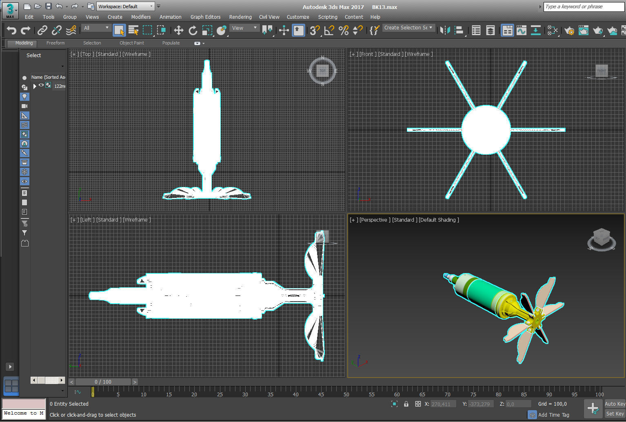Viewport: 626px width, 422px height.
Task: Activate Unlink Selection tool
Action: click(x=57, y=30)
